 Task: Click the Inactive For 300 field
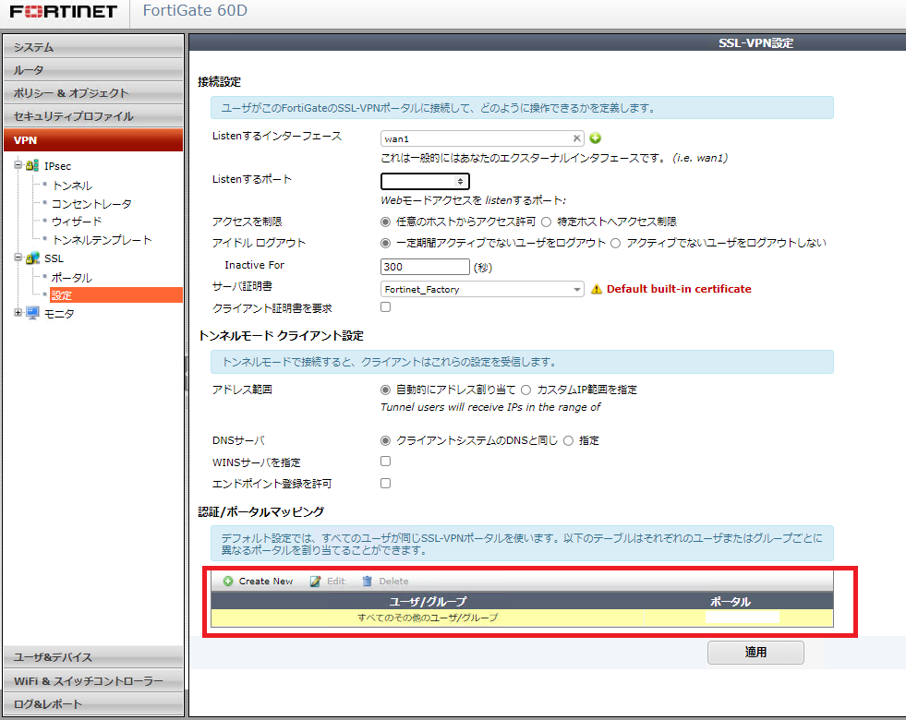[425, 267]
